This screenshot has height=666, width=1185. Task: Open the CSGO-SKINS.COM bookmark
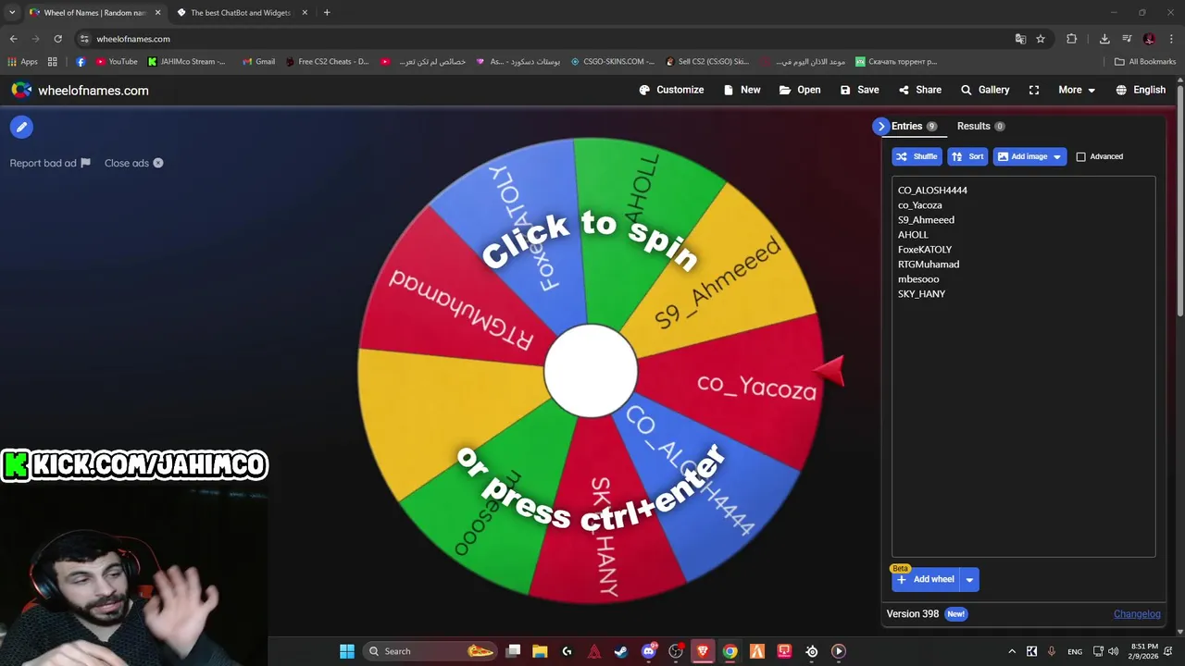[613, 62]
